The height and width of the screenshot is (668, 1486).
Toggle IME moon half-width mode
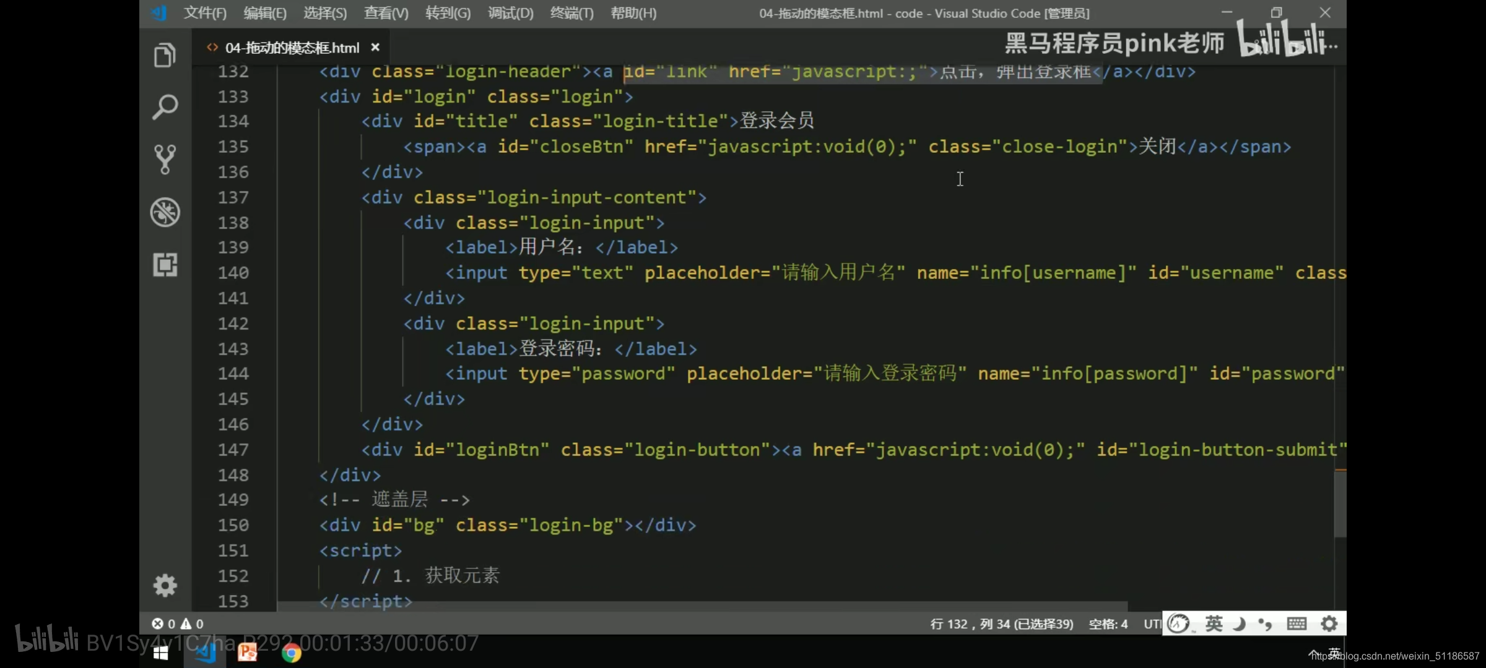(1239, 623)
